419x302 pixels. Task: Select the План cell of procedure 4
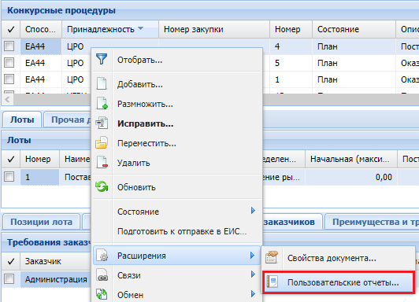pyautogui.click(x=354, y=46)
